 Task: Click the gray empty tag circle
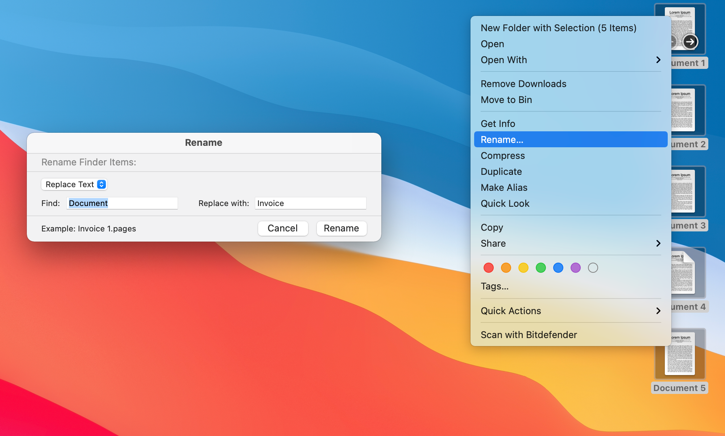[593, 268]
